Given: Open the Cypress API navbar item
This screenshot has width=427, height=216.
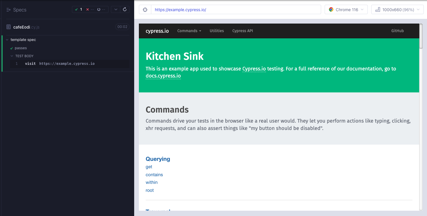Looking at the screenshot, I should point(242,31).
